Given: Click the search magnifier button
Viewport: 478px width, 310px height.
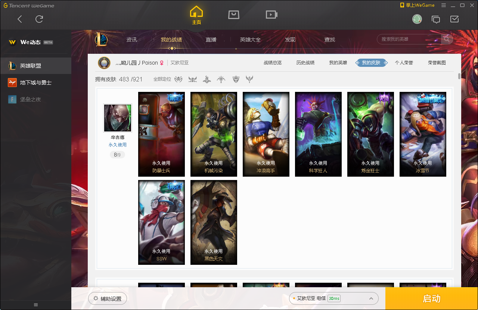Looking at the screenshot, I should [x=447, y=39].
